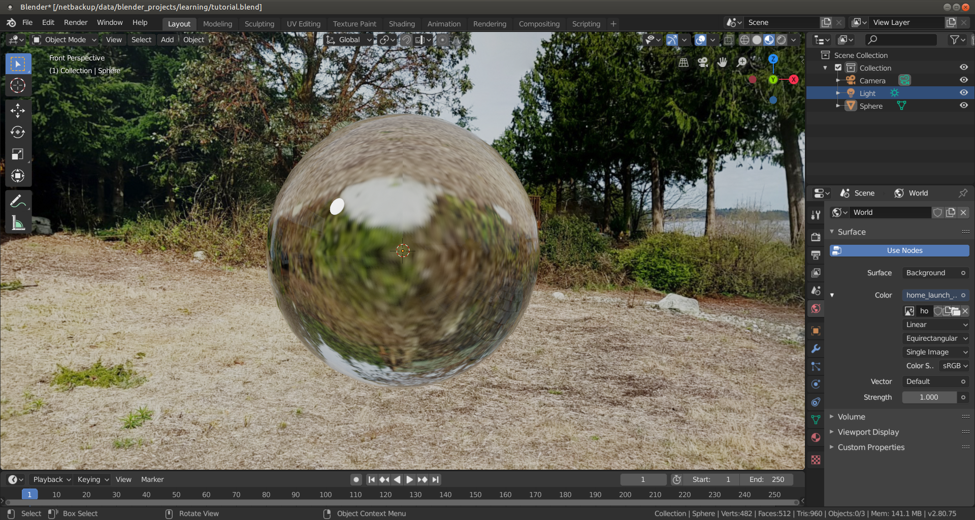This screenshot has height=520, width=975.
Task: Open the Object Mode dropdown
Action: point(64,40)
